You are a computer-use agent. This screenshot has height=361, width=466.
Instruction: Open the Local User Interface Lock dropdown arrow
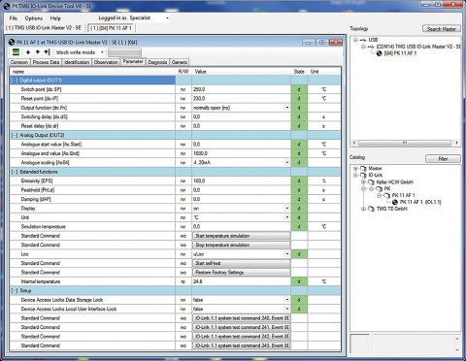(x=286, y=309)
